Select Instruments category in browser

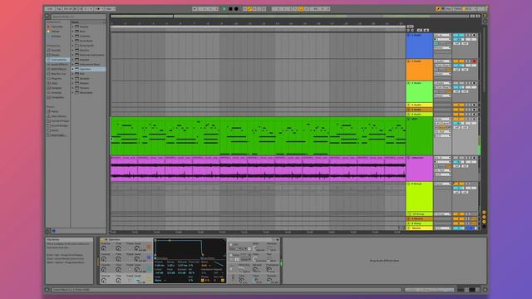pyautogui.click(x=58, y=60)
